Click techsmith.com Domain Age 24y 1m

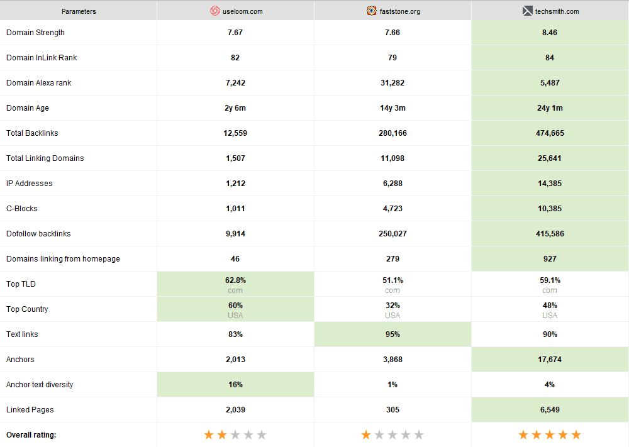[x=550, y=108]
